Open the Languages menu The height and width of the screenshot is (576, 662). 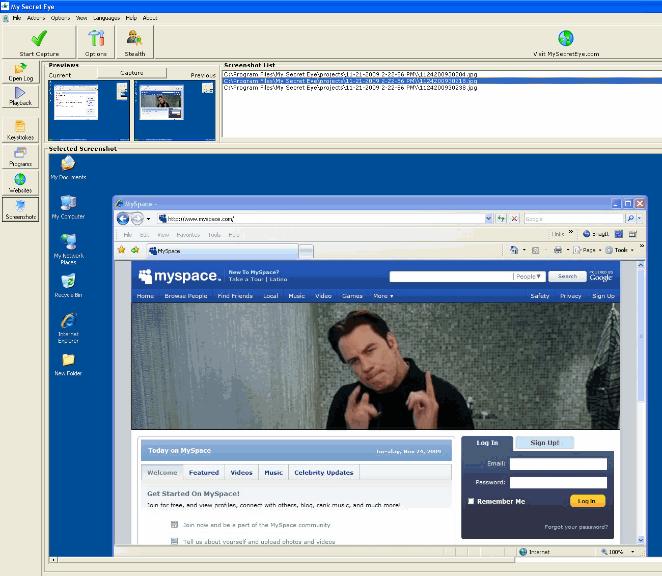pos(106,18)
